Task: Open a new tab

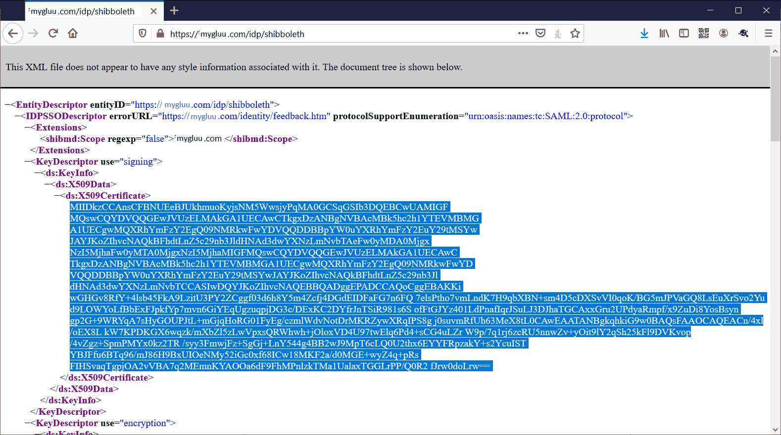Action: coord(174,10)
